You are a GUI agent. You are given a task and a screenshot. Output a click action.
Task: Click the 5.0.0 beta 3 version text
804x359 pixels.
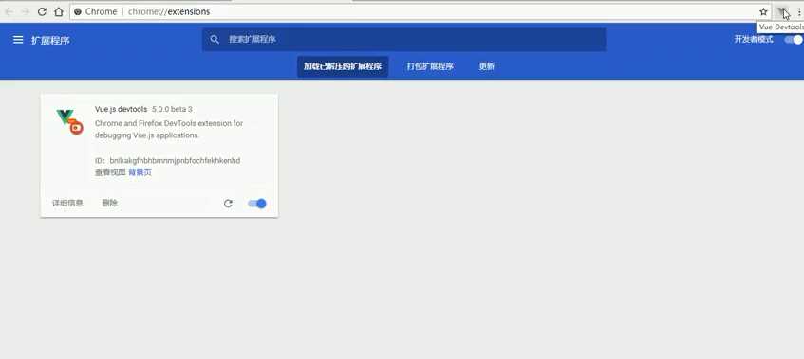[x=173, y=109]
